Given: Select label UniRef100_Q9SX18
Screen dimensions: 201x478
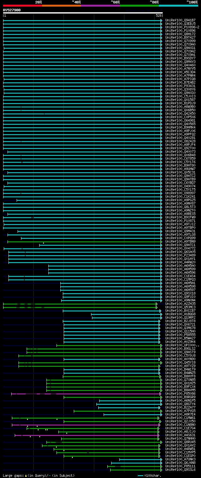Looking at the screenshot, I should [180, 294].
